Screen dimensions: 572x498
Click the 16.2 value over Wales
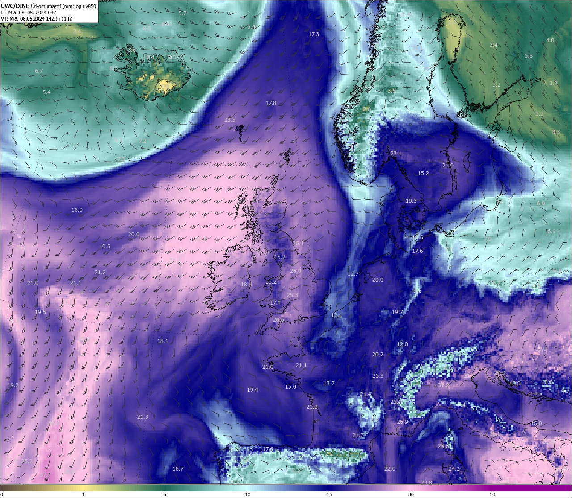[271, 282]
